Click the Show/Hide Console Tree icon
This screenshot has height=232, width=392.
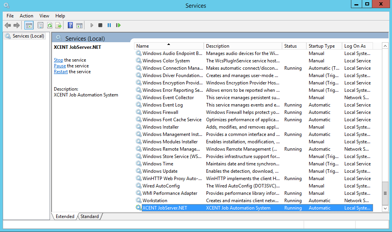[29, 26]
